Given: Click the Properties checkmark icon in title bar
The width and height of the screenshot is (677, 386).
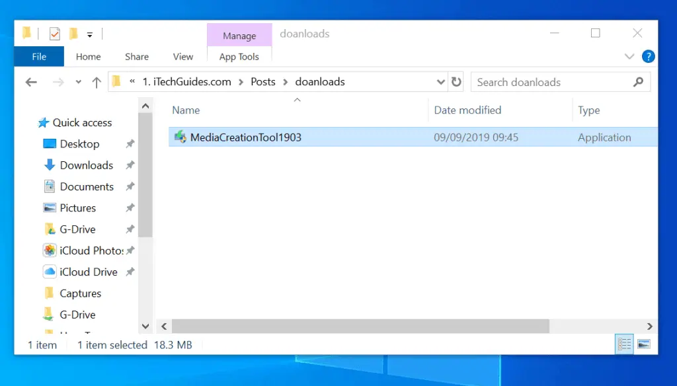Looking at the screenshot, I should click(54, 33).
